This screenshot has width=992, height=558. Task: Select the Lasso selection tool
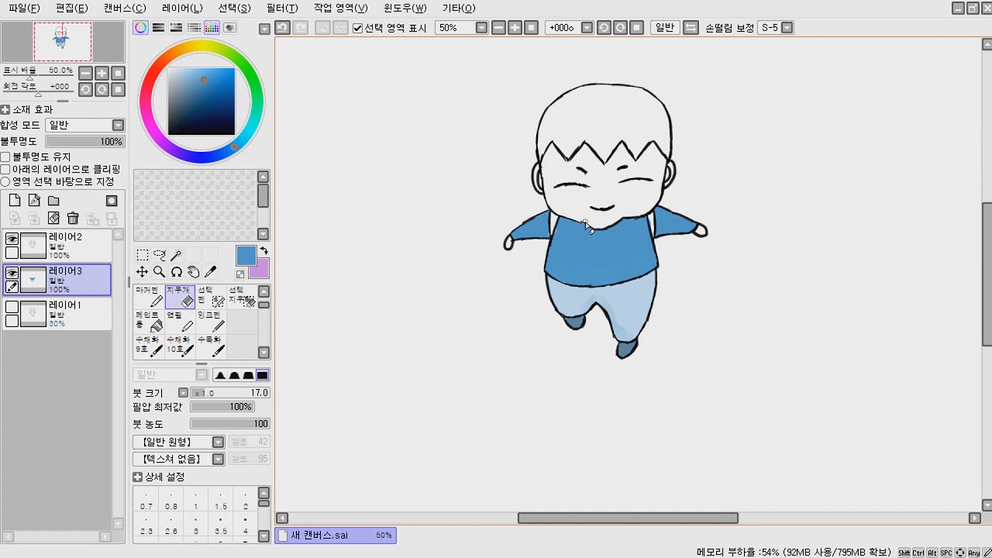point(159,255)
